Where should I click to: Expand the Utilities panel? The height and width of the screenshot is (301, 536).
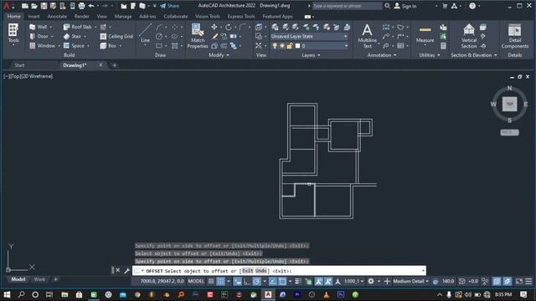coord(430,55)
